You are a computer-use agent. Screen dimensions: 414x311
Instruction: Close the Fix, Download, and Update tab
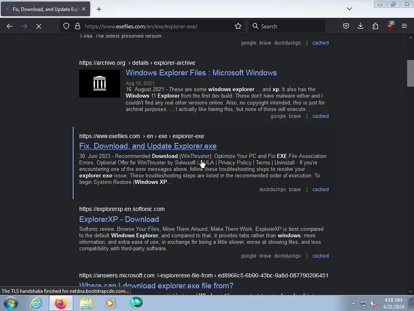click(x=84, y=9)
